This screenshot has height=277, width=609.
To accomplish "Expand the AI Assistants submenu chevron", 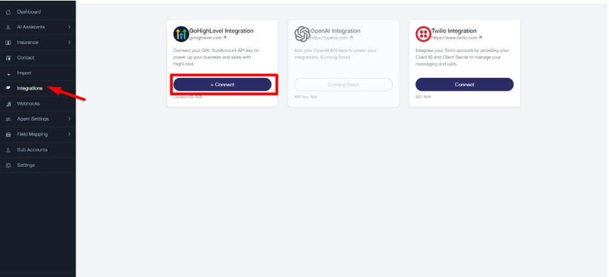I will 69,27.
